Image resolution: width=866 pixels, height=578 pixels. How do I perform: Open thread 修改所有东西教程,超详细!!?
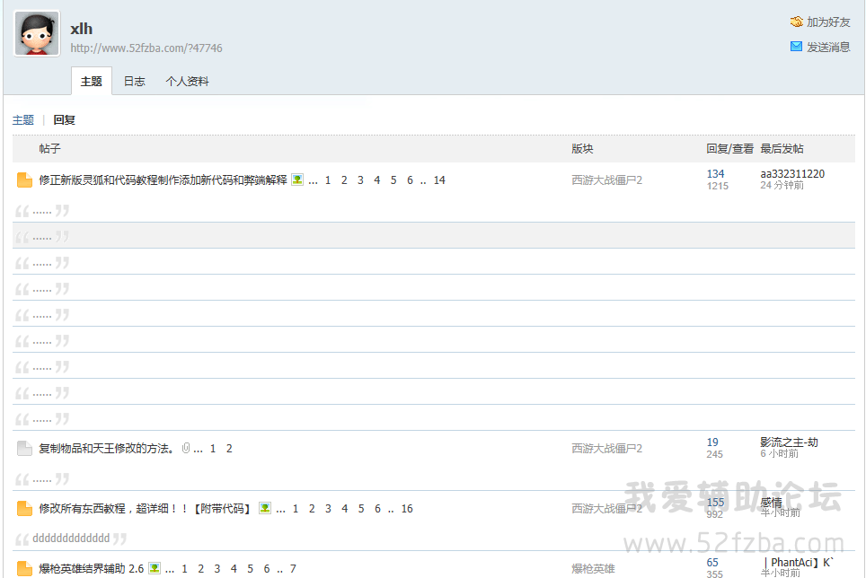click(x=145, y=509)
